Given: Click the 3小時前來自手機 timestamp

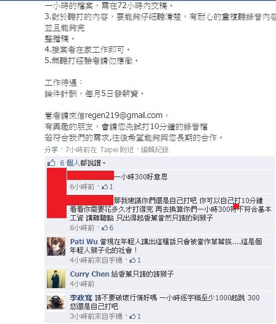Looking at the screenshot, I should [x=96, y=316].
